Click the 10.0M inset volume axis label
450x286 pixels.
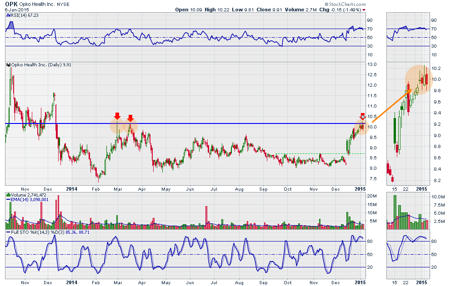point(438,197)
